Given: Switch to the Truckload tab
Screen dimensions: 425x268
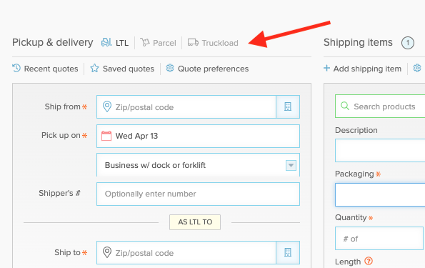Looking at the screenshot, I should coord(213,43).
